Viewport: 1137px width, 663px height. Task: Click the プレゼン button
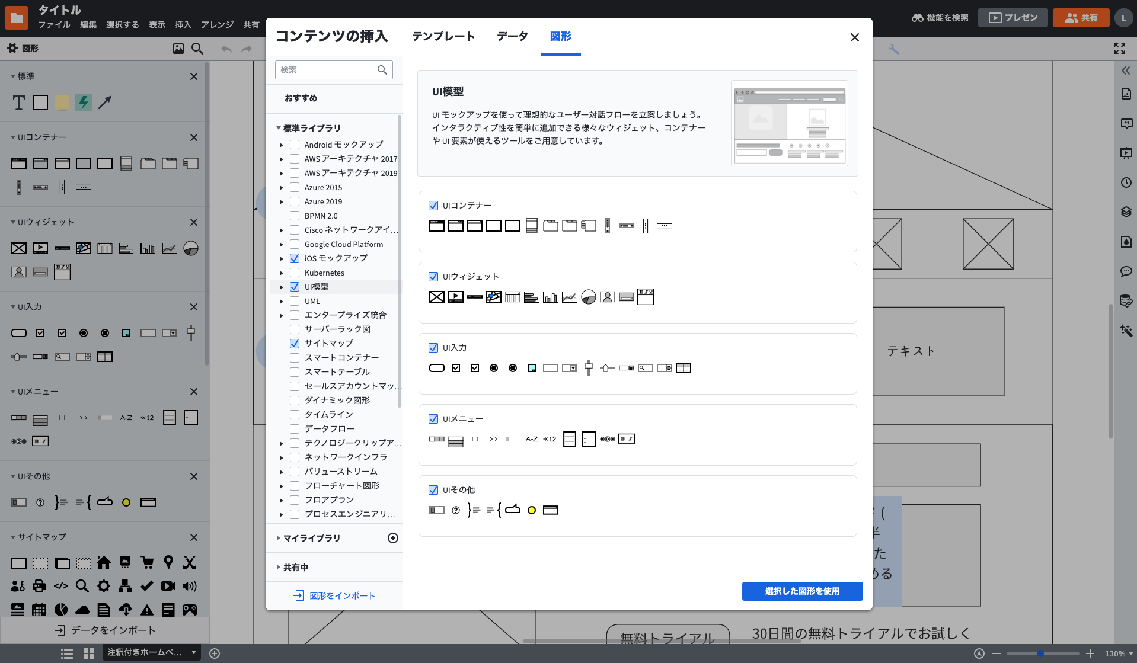(x=1013, y=18)
